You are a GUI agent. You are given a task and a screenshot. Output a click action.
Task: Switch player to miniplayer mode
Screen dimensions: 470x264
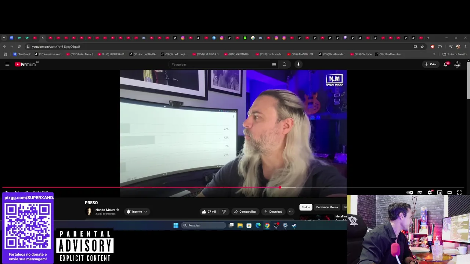(440, 192)
